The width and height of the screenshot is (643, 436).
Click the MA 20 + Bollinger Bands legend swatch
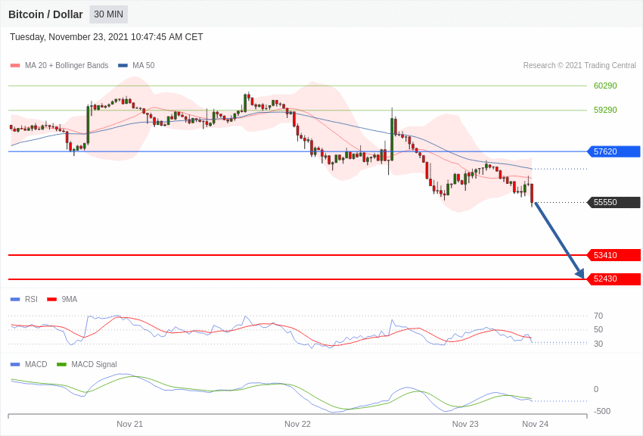pyautogui.click(x=15, y=66)
